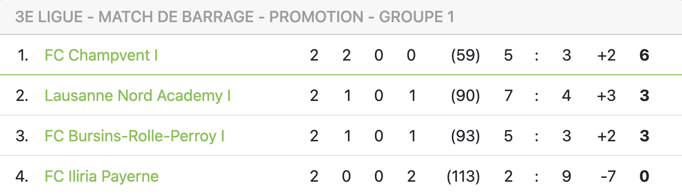Click the (113) fair play value

(x=463, y=176)
